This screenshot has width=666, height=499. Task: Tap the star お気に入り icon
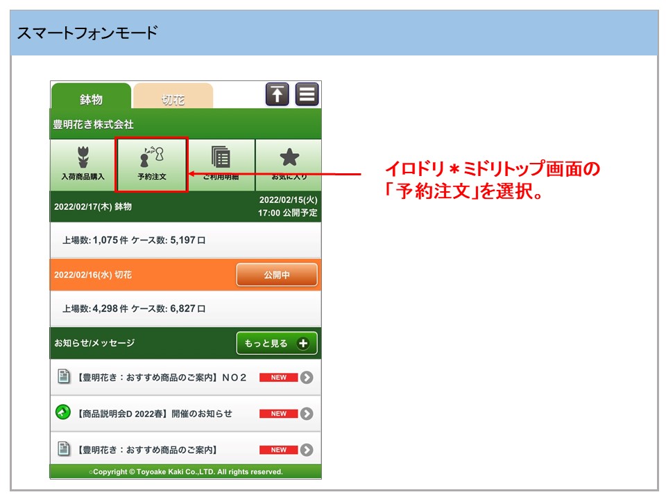[289, 158]
